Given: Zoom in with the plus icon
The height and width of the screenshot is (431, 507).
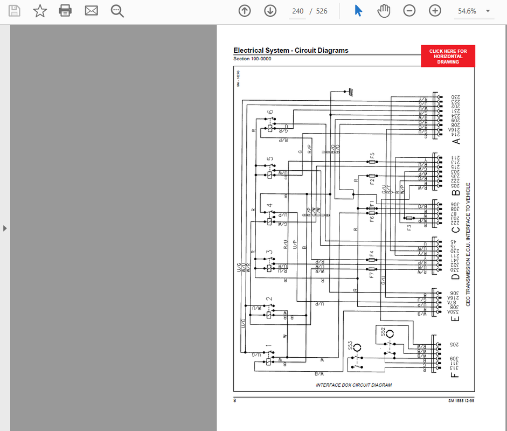Looking at the screenshot, I should 435,11.
